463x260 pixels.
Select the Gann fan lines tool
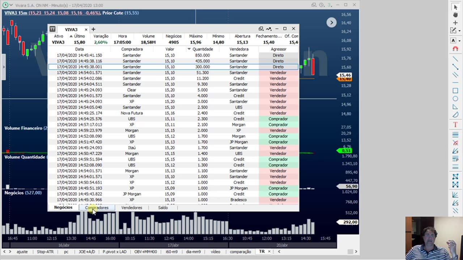455,195
